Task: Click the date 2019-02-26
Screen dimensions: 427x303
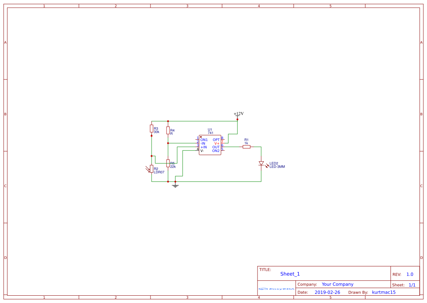Action: pos(327,292)
